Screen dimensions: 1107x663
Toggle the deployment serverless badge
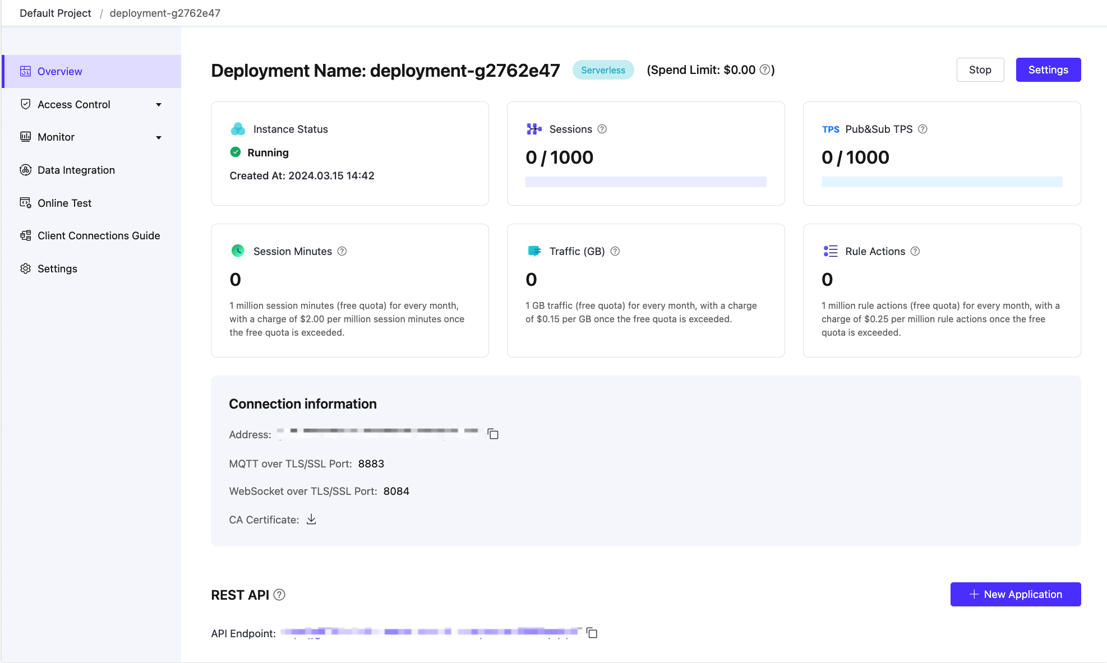coord(602,69)
